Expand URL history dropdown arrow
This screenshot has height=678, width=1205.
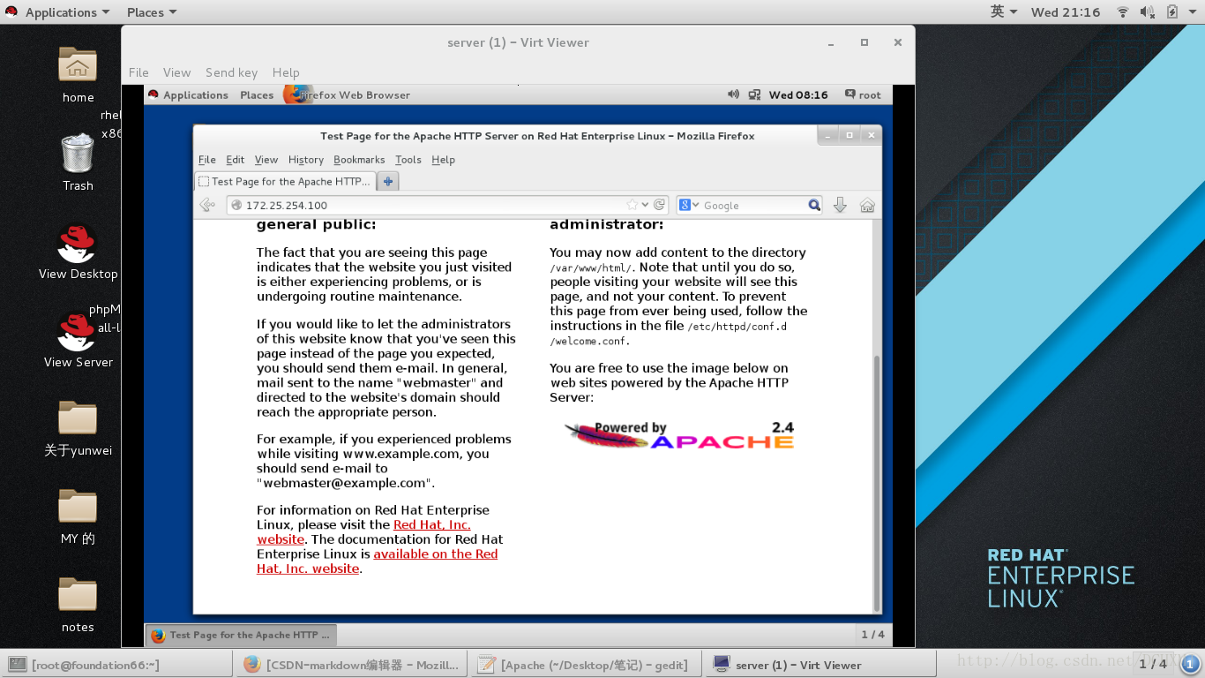tap(646, 205)
